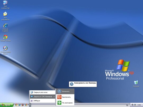Click the fourth quick launch icon with orange
143x107 pixels.
[x=26, y=105]
